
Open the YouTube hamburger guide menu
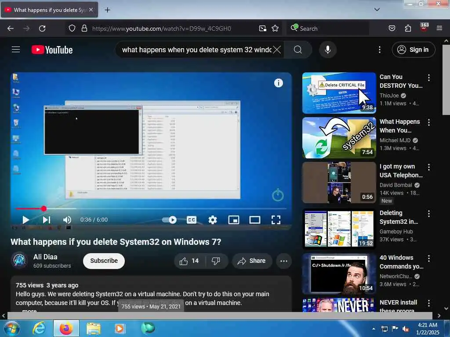[16, 50]
